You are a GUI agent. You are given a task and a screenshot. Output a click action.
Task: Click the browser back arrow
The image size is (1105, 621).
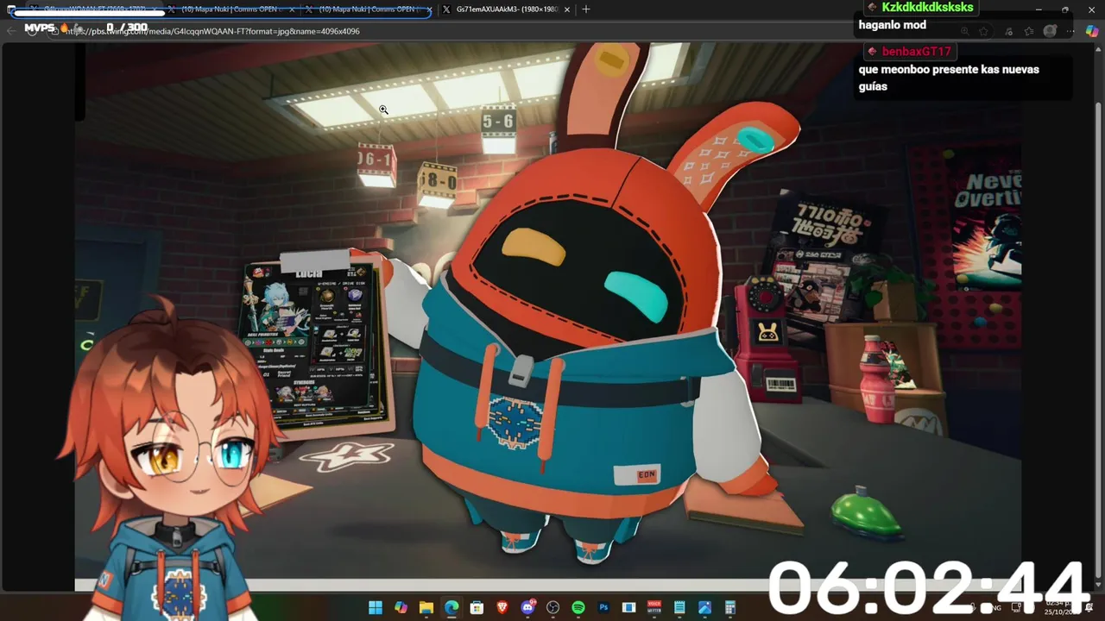11,31
